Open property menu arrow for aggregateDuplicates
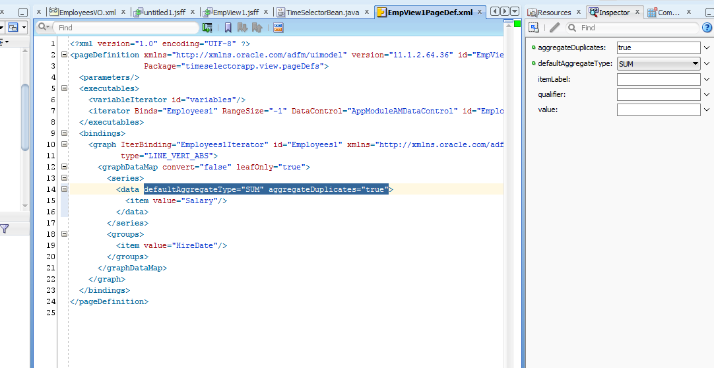Screen dimensions: 714x368 point(707,47)
